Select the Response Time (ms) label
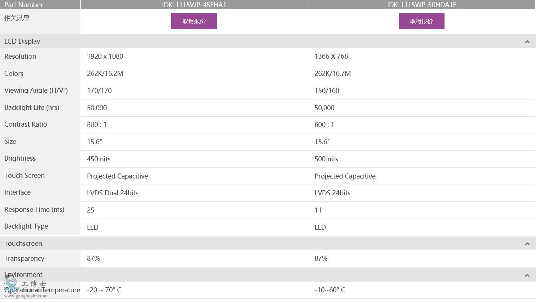Image resolution: width=536 pixels, height=303 pixels. tap(34, 209)
